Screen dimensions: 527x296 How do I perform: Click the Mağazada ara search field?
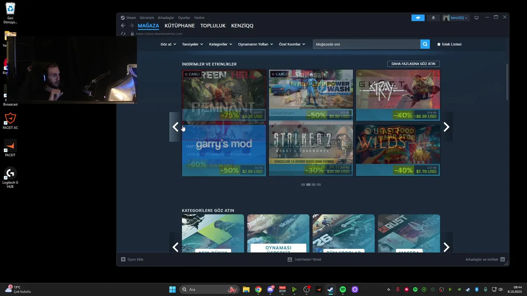(x=366, y=44)
